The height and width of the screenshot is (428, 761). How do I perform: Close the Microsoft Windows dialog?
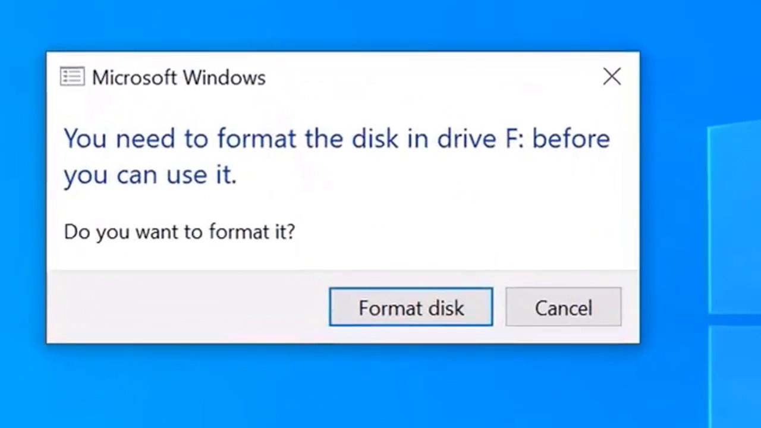(612, 77)
